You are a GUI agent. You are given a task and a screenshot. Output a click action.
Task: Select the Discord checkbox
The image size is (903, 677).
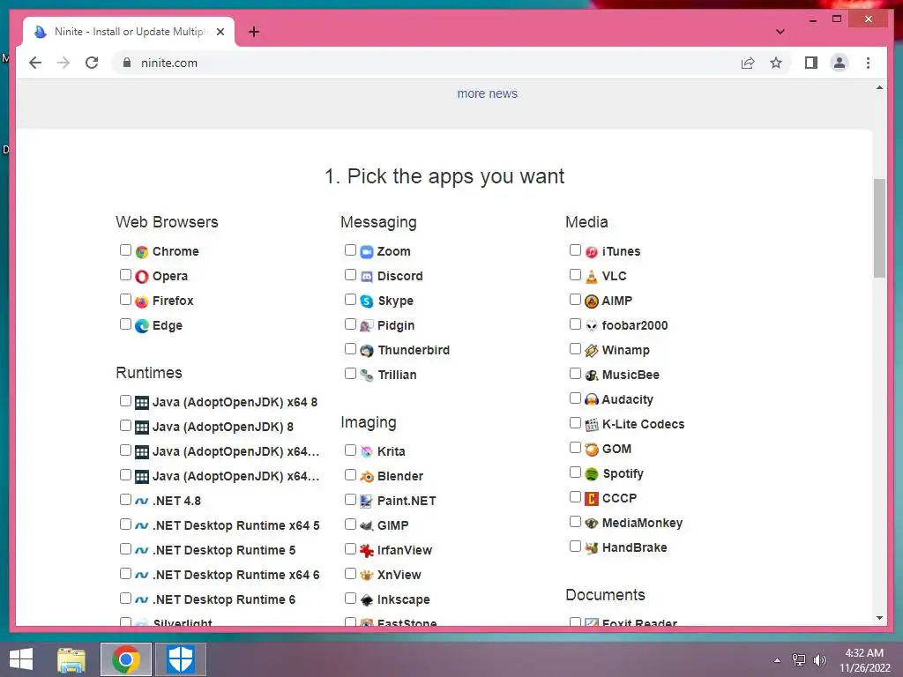(x=350, y=275)
